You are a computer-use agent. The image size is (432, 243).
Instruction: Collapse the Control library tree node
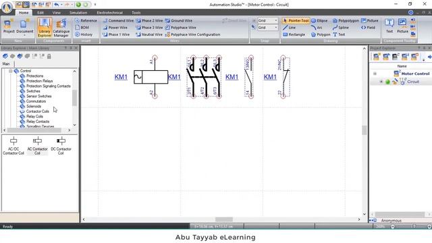(10, 71)
